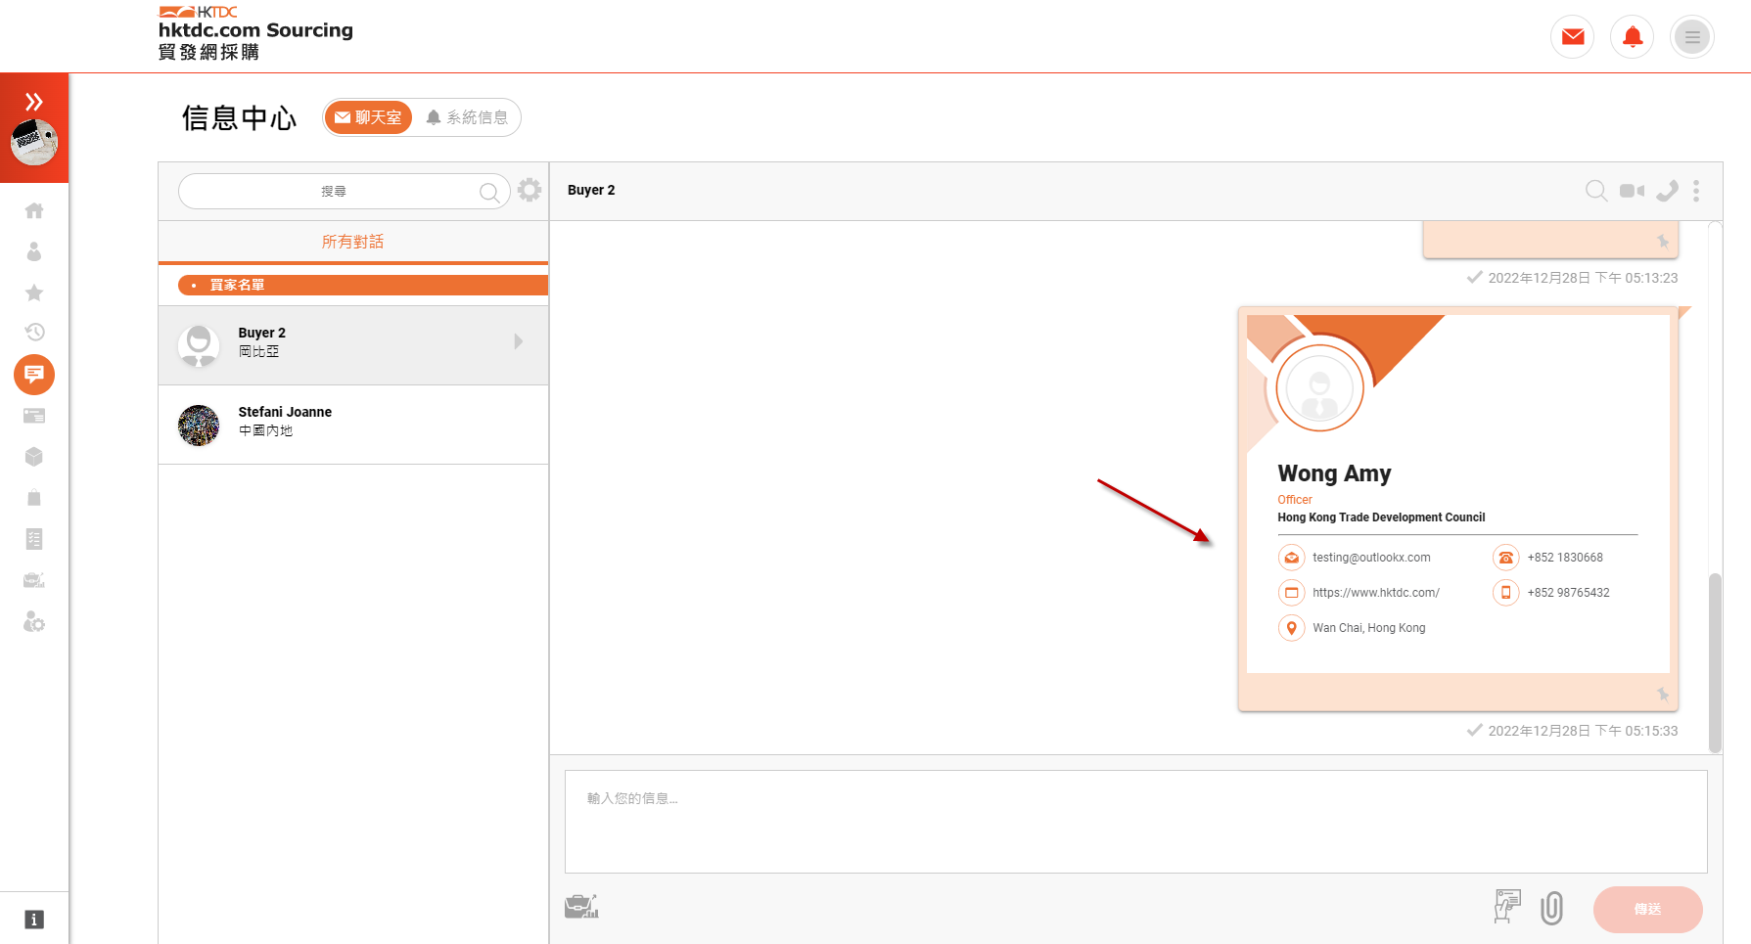The image size is (1751, 944).
Task: Click Stefani Joanne's avatar picture
Action: [x=199, y=426]
